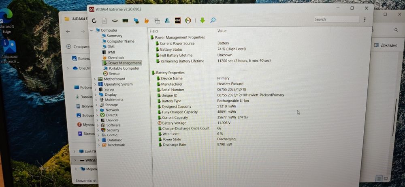
Task: Click the back arrow in File Explorer
Action: click(x=68, y=32)
